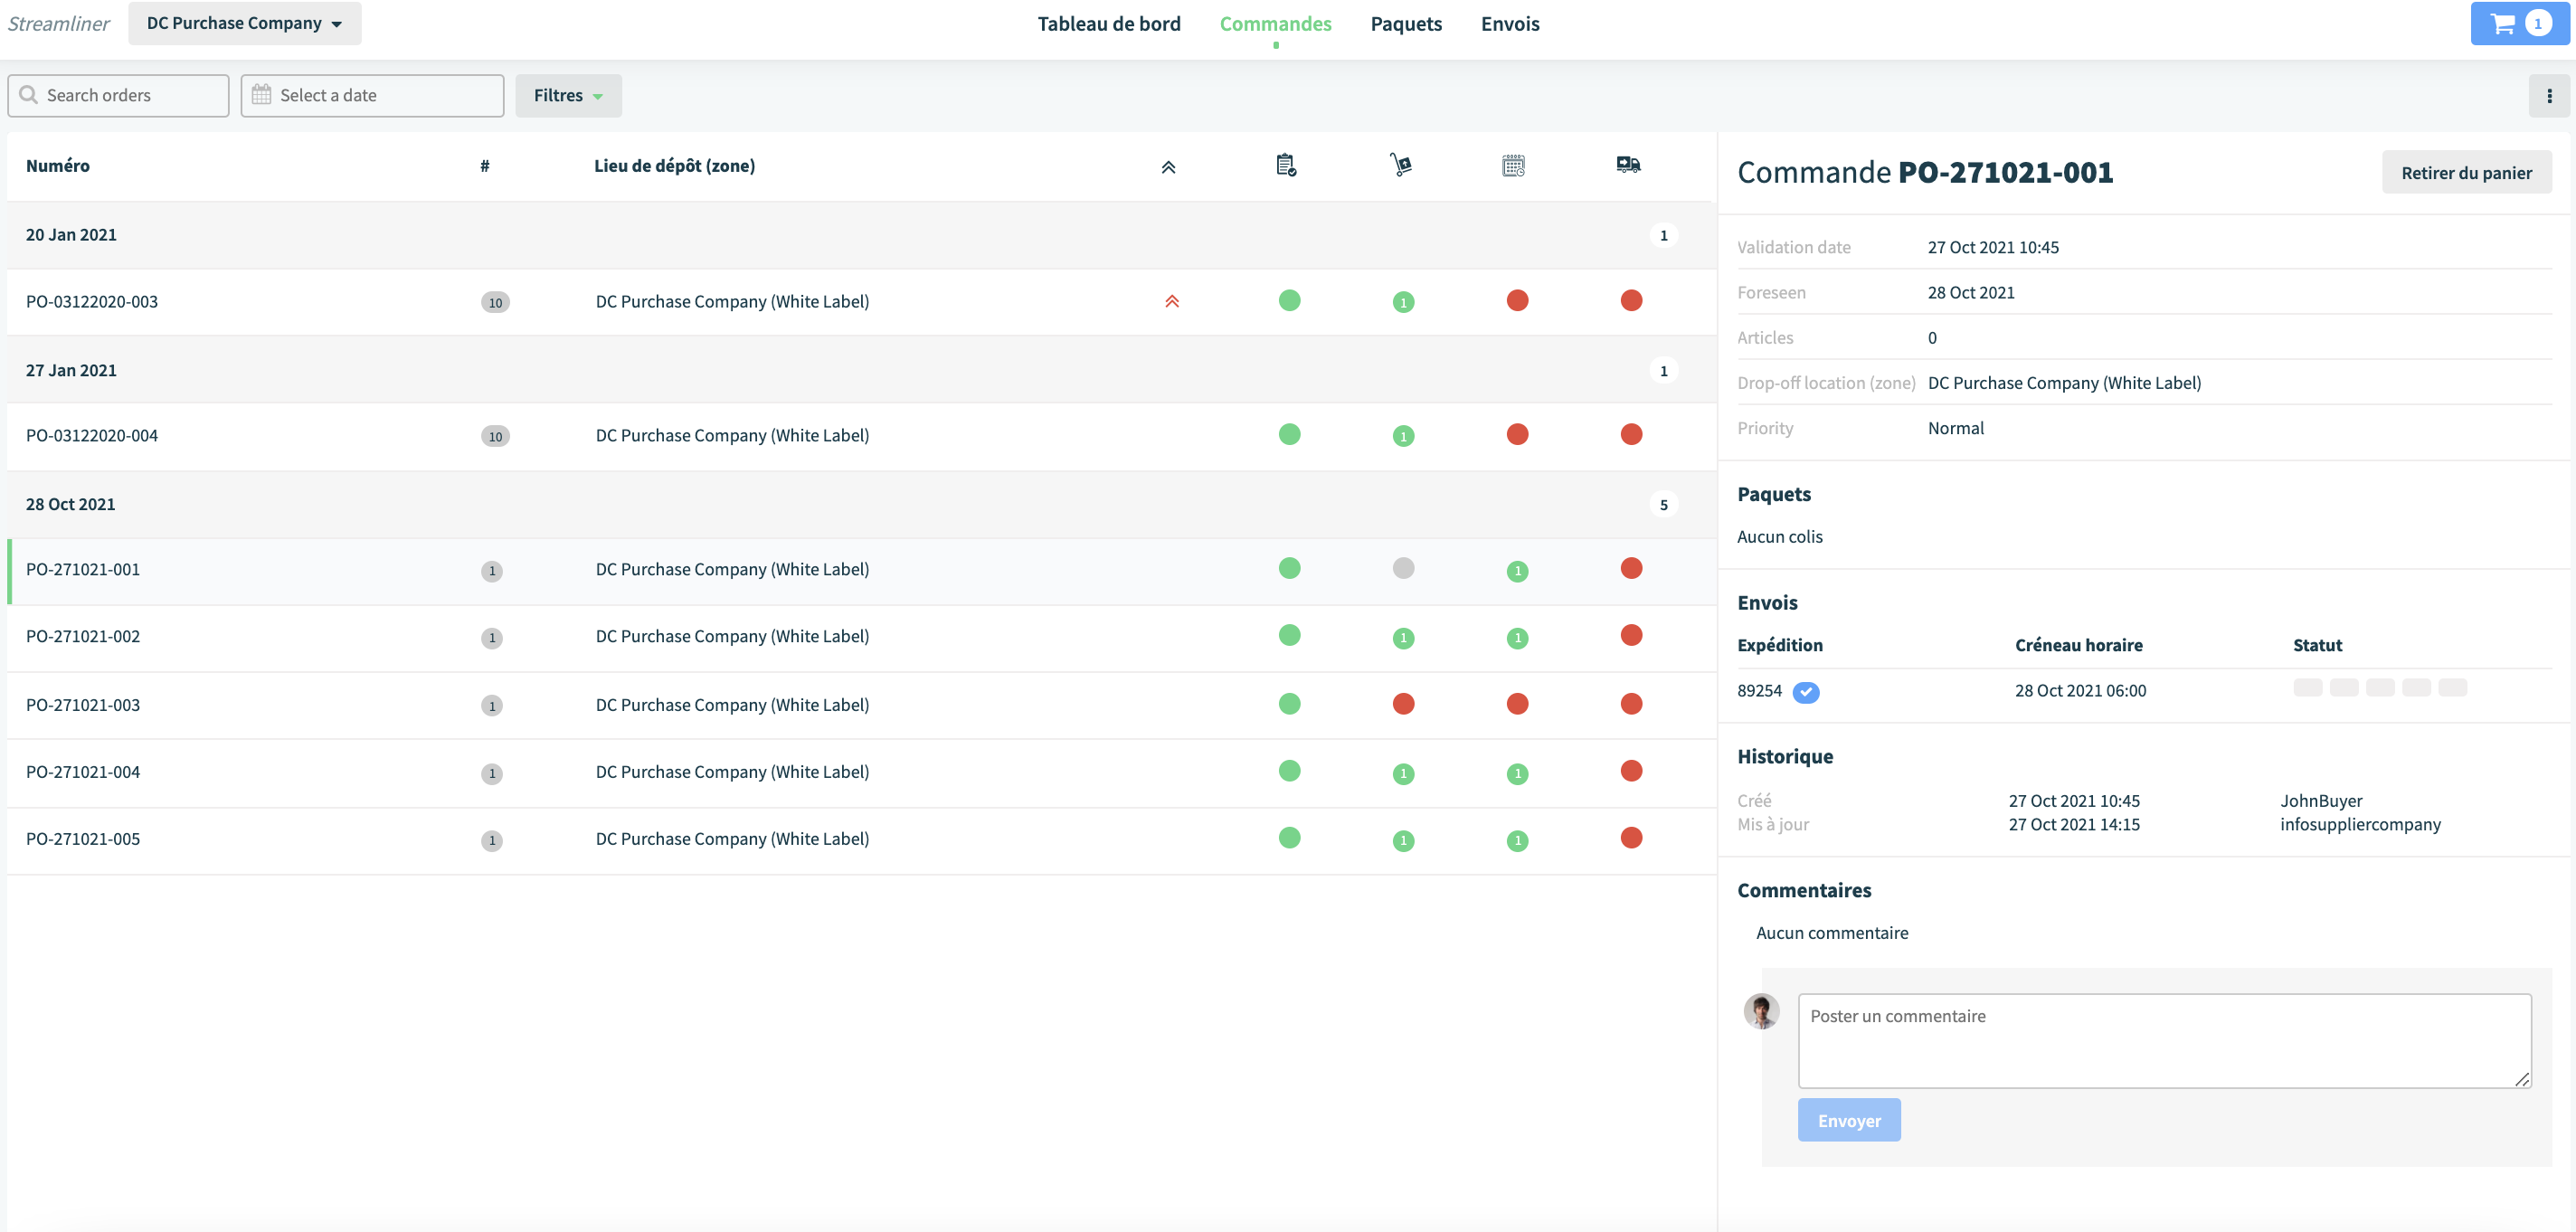Image resolution: width=2576 pixels, height=1232 pixels.
Task: Click the packages hand-truck column icon
Action: click(1401, 165)
